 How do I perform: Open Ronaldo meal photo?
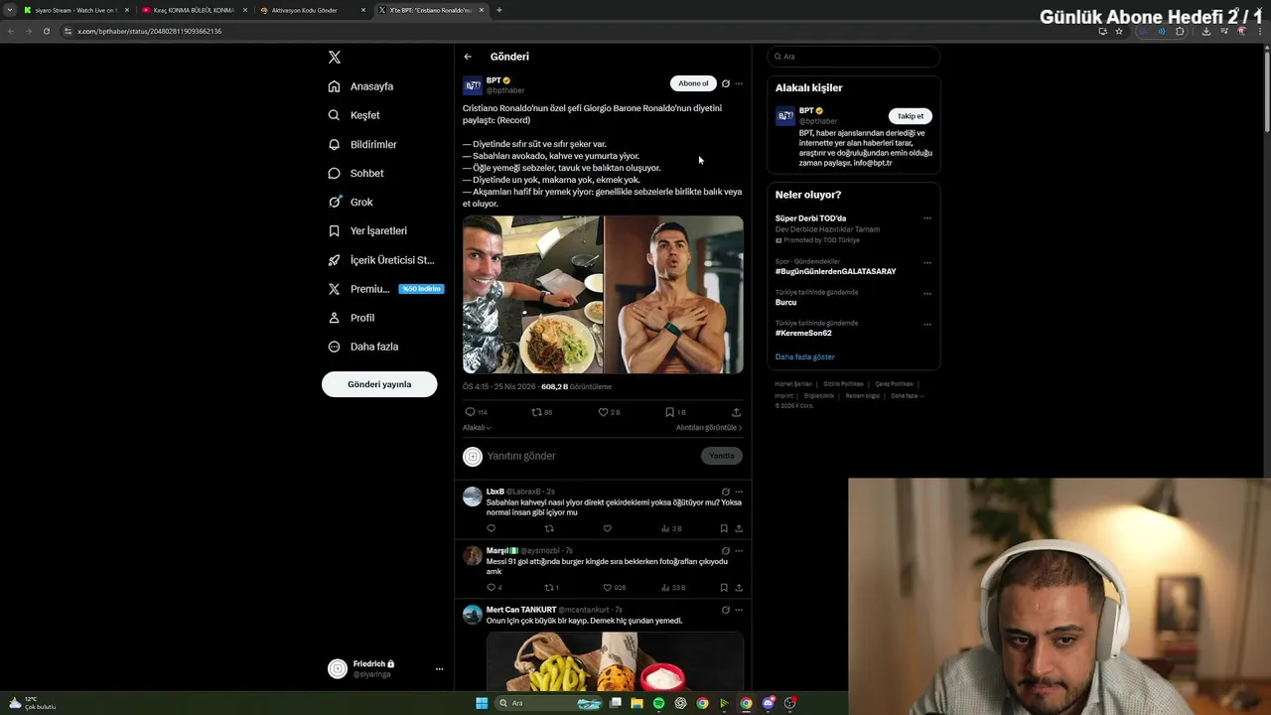[532, 295]
